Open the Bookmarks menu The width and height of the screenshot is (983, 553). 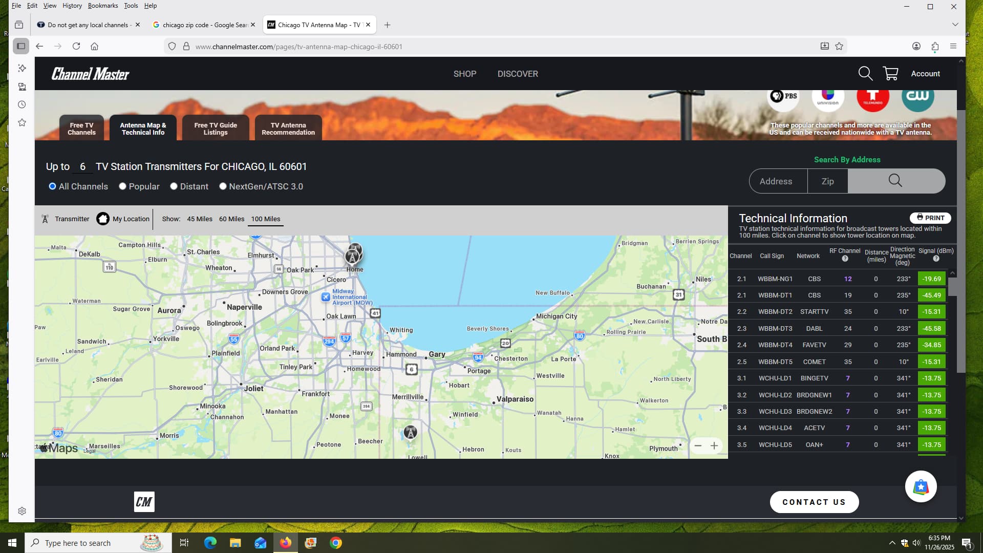click(x=102, y=6)
